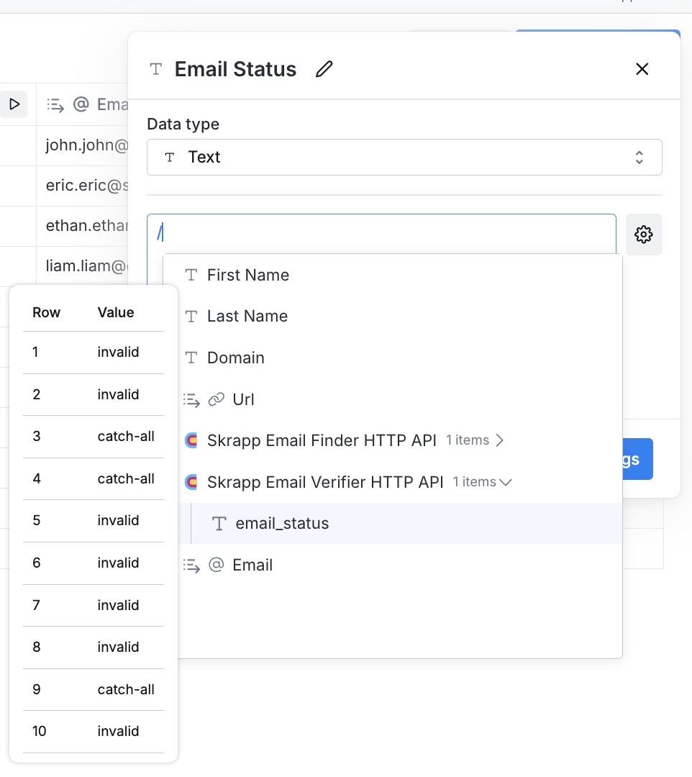Click the Skrapp Email Verifier logo icon

tap(190, 482)
